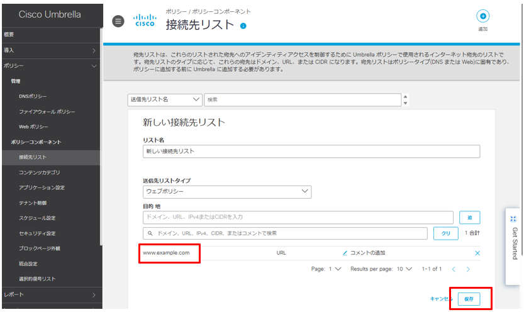
Task: Open 送信先リストタイプ dropdown showing ウェブポリシー
Action: coord(227,192)
